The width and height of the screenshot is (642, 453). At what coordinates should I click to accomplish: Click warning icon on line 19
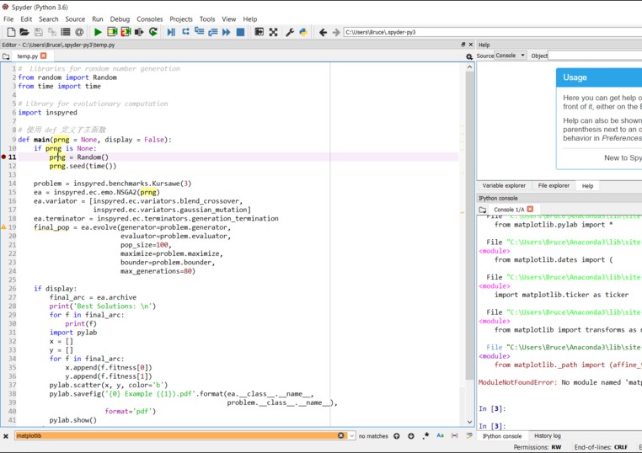[x=3, y=226]
